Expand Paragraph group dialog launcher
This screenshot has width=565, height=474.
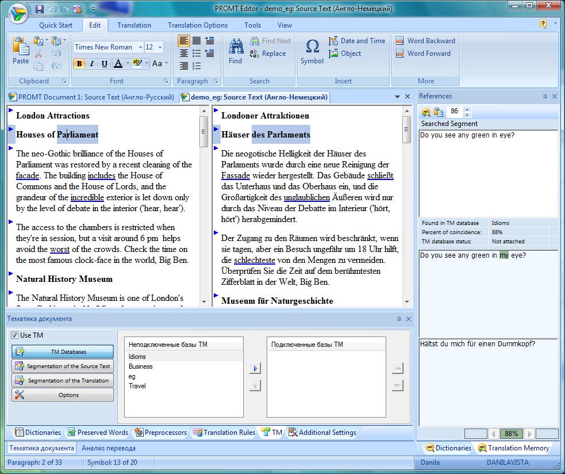pos(216,81)
